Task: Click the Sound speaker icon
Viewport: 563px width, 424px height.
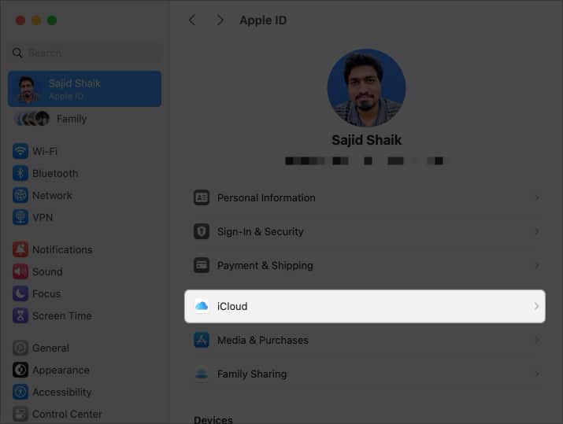Action: point(20,271)
